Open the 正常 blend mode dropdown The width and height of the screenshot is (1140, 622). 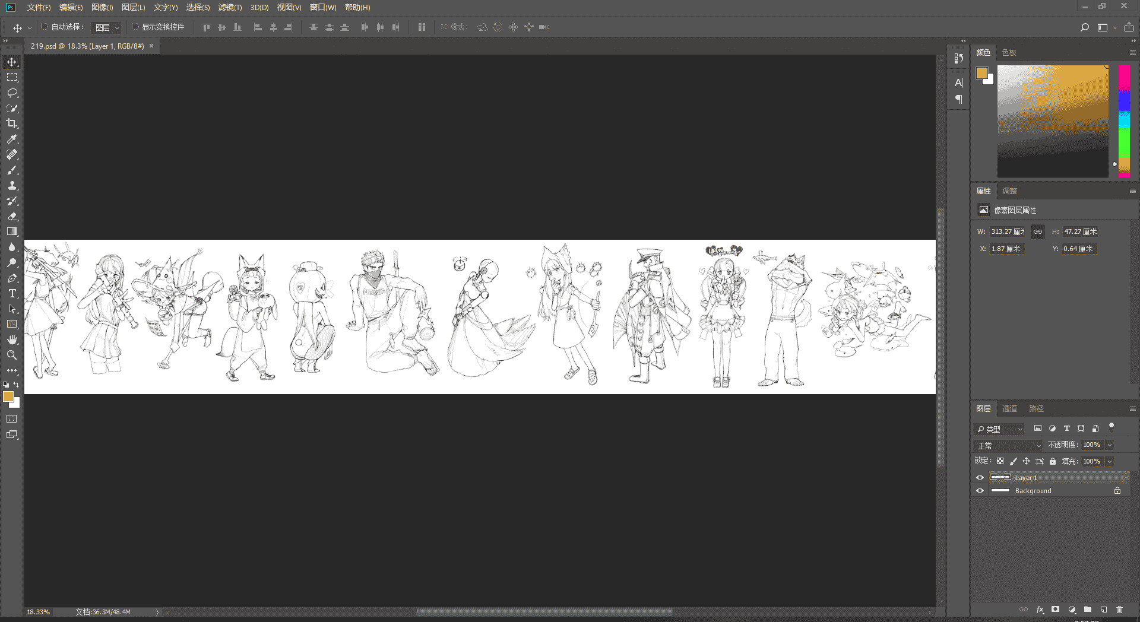(x=1008, y=445)
